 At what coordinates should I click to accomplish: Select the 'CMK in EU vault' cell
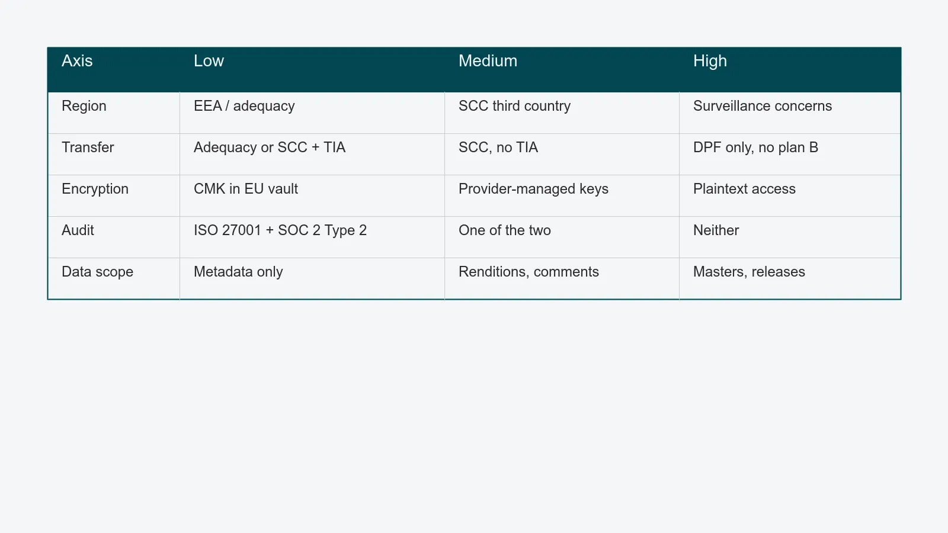[x=312, y=195]
